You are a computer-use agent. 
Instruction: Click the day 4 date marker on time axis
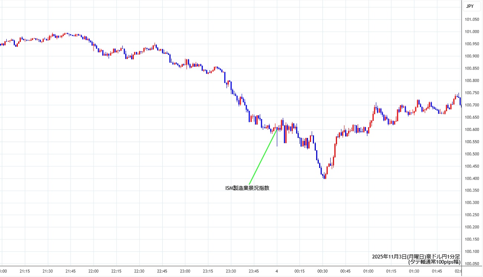[x=277, y=271]
